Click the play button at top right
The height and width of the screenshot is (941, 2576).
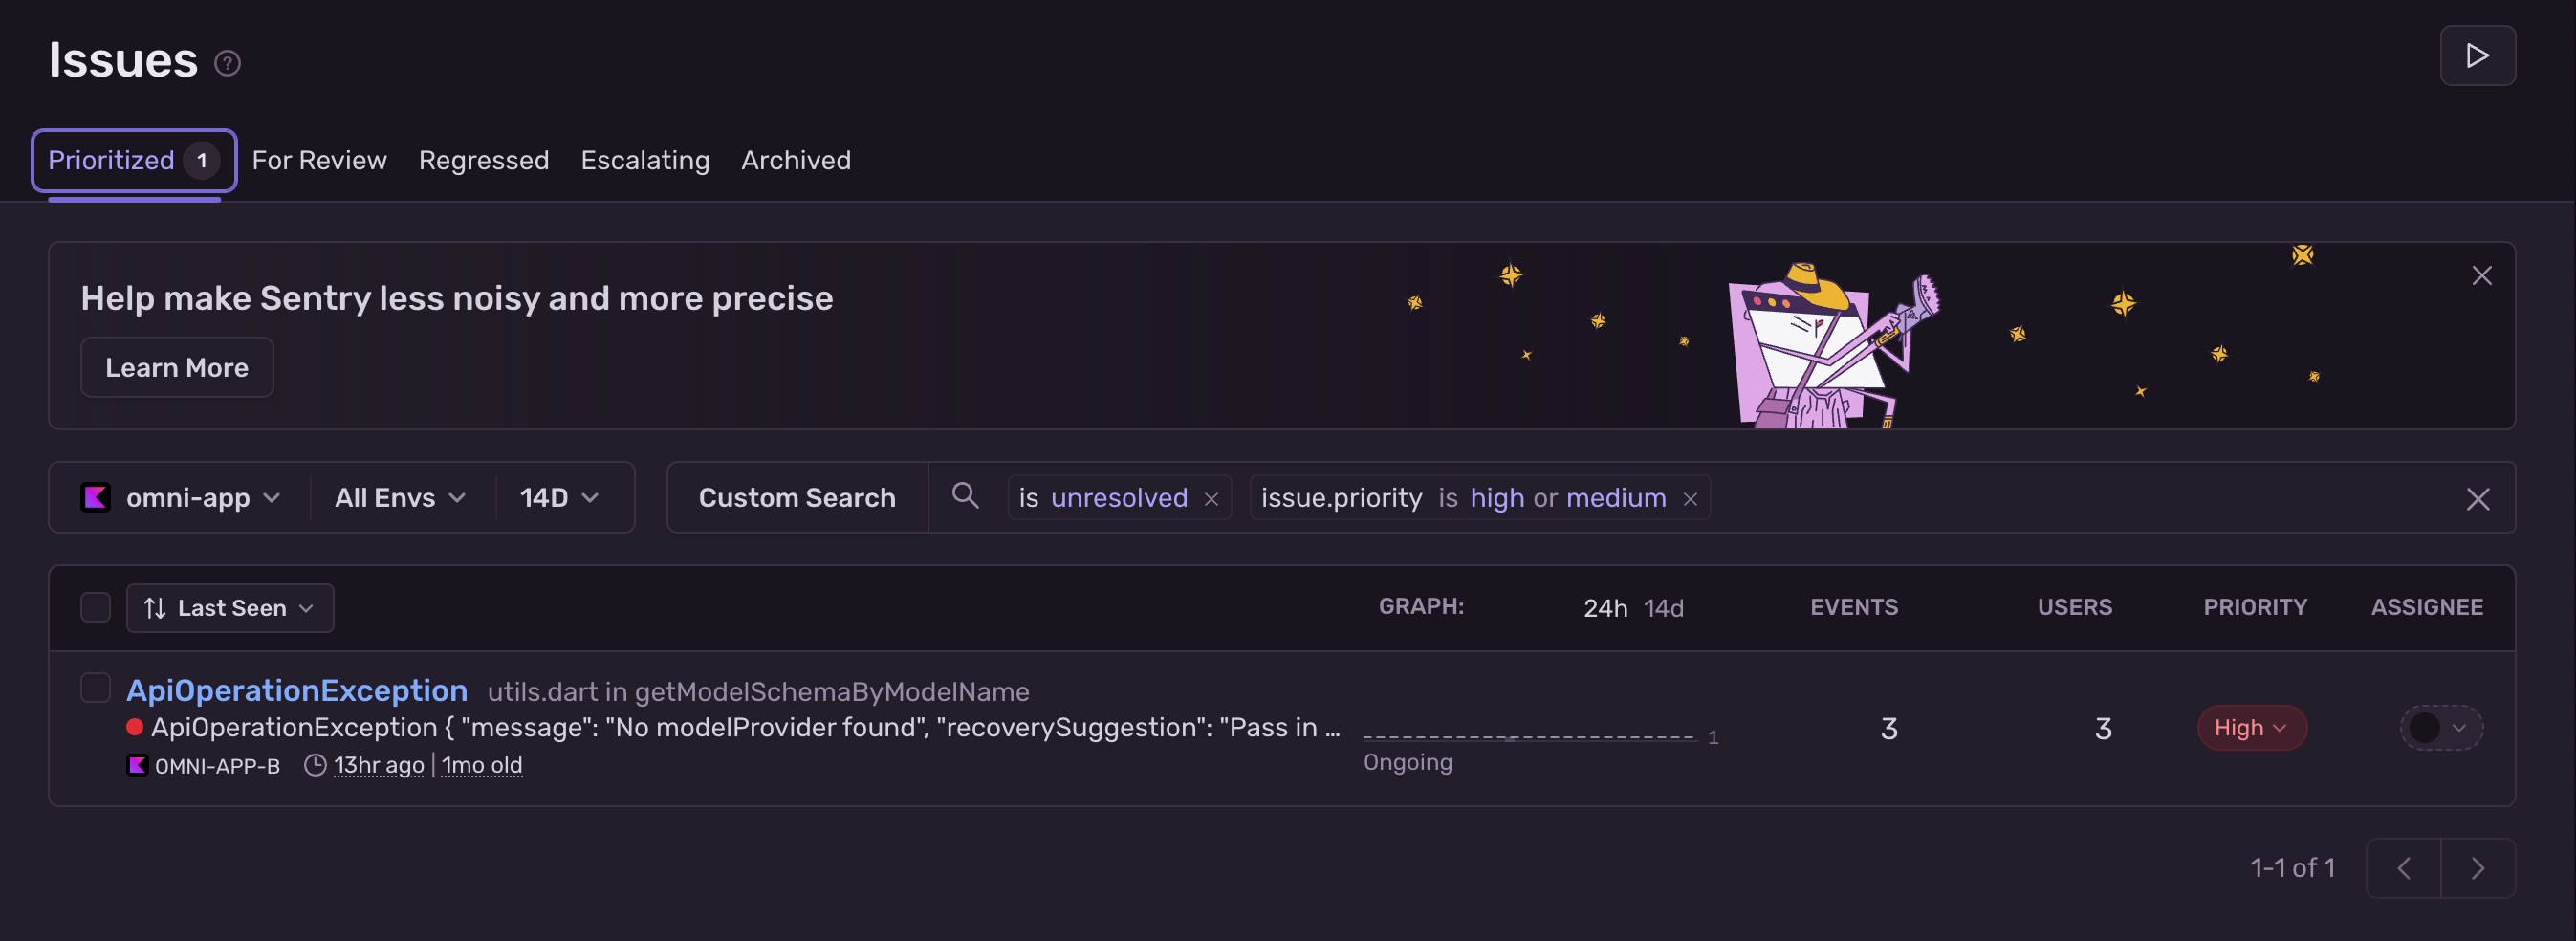(2476, 56)
